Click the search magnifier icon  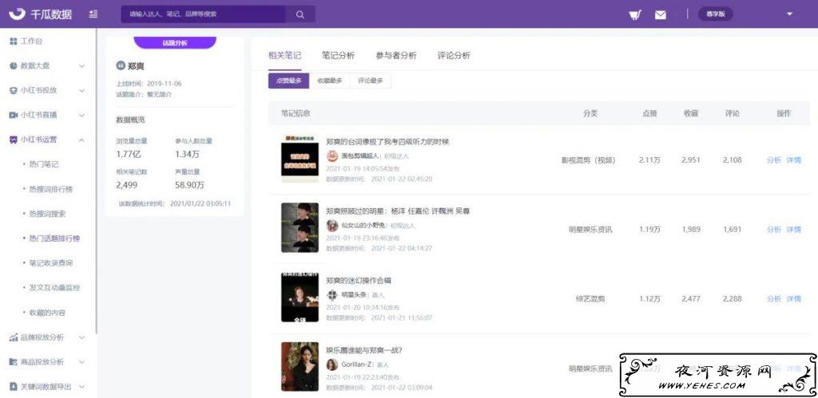300,14
